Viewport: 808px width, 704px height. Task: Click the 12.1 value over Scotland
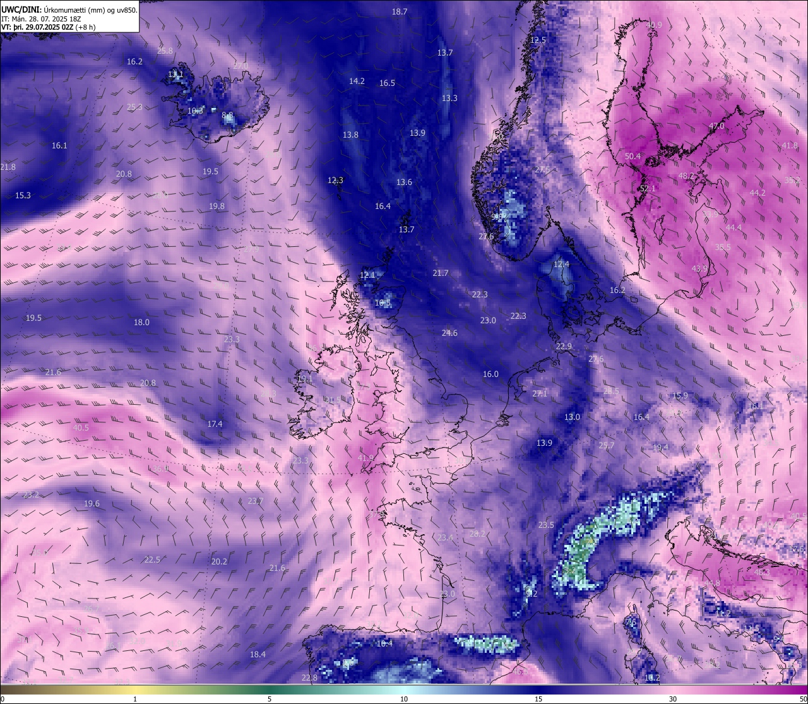tap(367, 275)
